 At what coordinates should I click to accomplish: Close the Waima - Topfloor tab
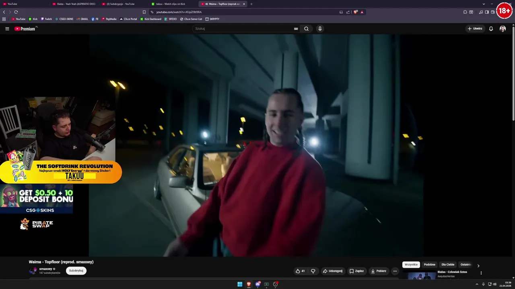pos(244,4)
